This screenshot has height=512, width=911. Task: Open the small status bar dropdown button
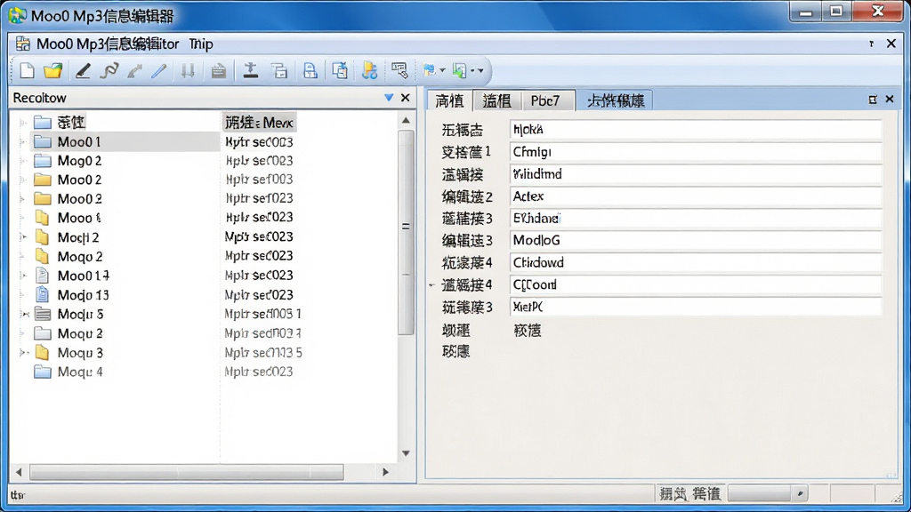(800, 493)
